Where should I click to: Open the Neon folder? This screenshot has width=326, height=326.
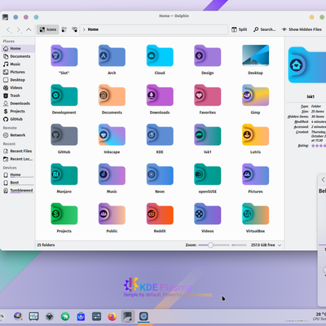[160, 174]
